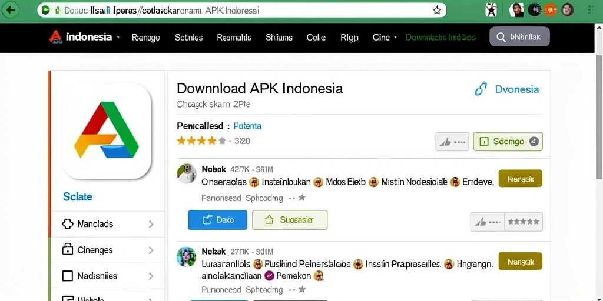Click the emoji icon before Insstin Prapreseiles
Image resolution: width=603 pixels, height=301 pixels.
tap(358, 264)
